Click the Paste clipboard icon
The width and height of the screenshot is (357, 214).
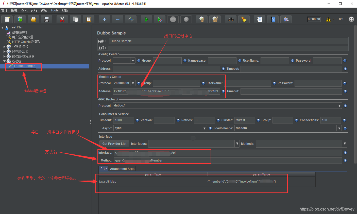pos(89,19)
